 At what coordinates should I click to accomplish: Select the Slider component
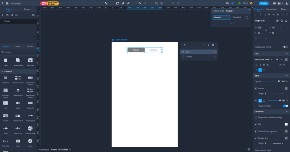[x=6, y=130]
